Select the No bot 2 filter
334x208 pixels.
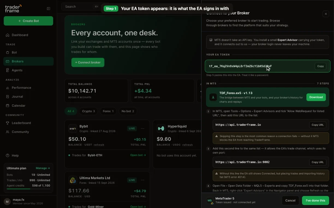pos(128,111)
